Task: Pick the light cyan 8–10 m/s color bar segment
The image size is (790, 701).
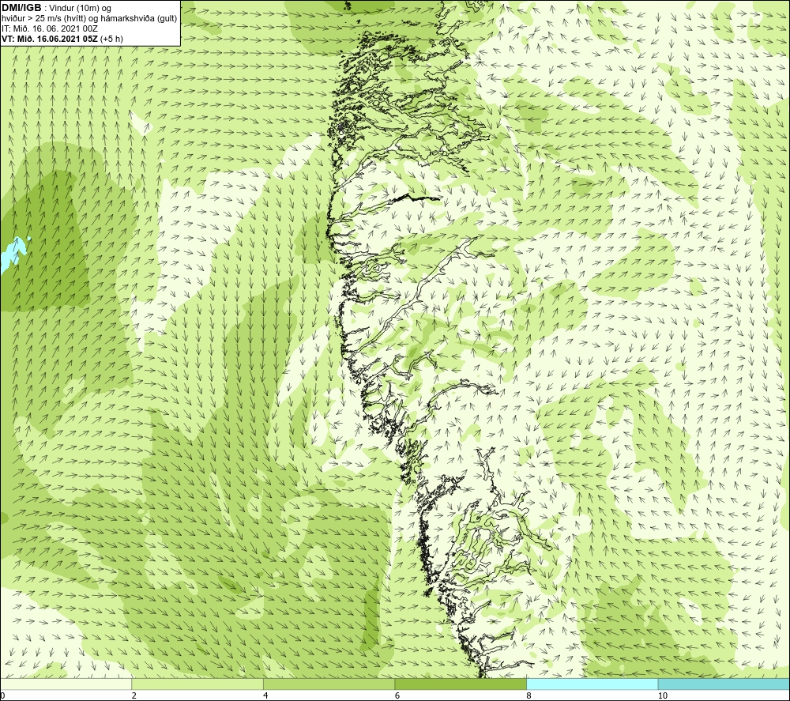Action: [x=592, y=684]
